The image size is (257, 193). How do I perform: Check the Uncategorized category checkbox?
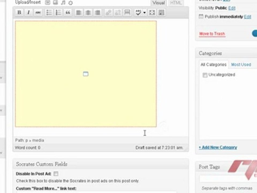click(x=205, y=75)
